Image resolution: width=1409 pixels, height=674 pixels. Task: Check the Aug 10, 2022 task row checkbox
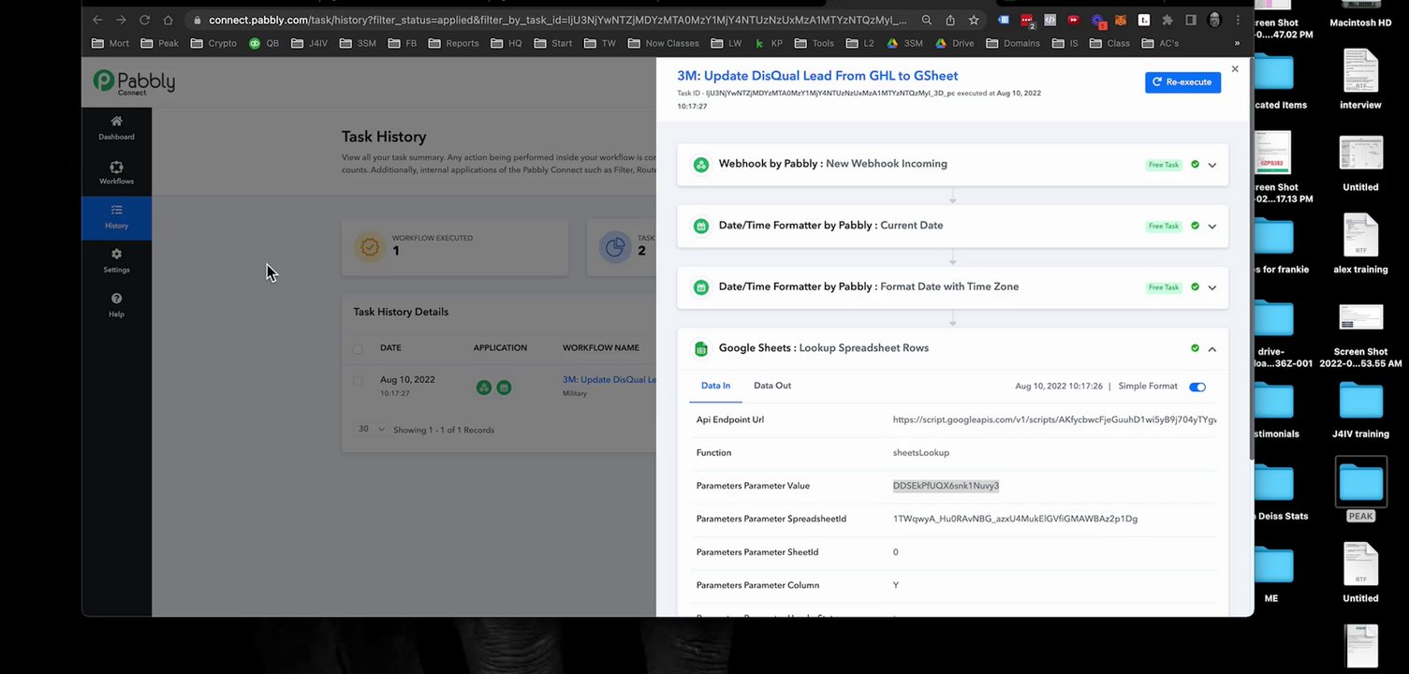[358, 381]
